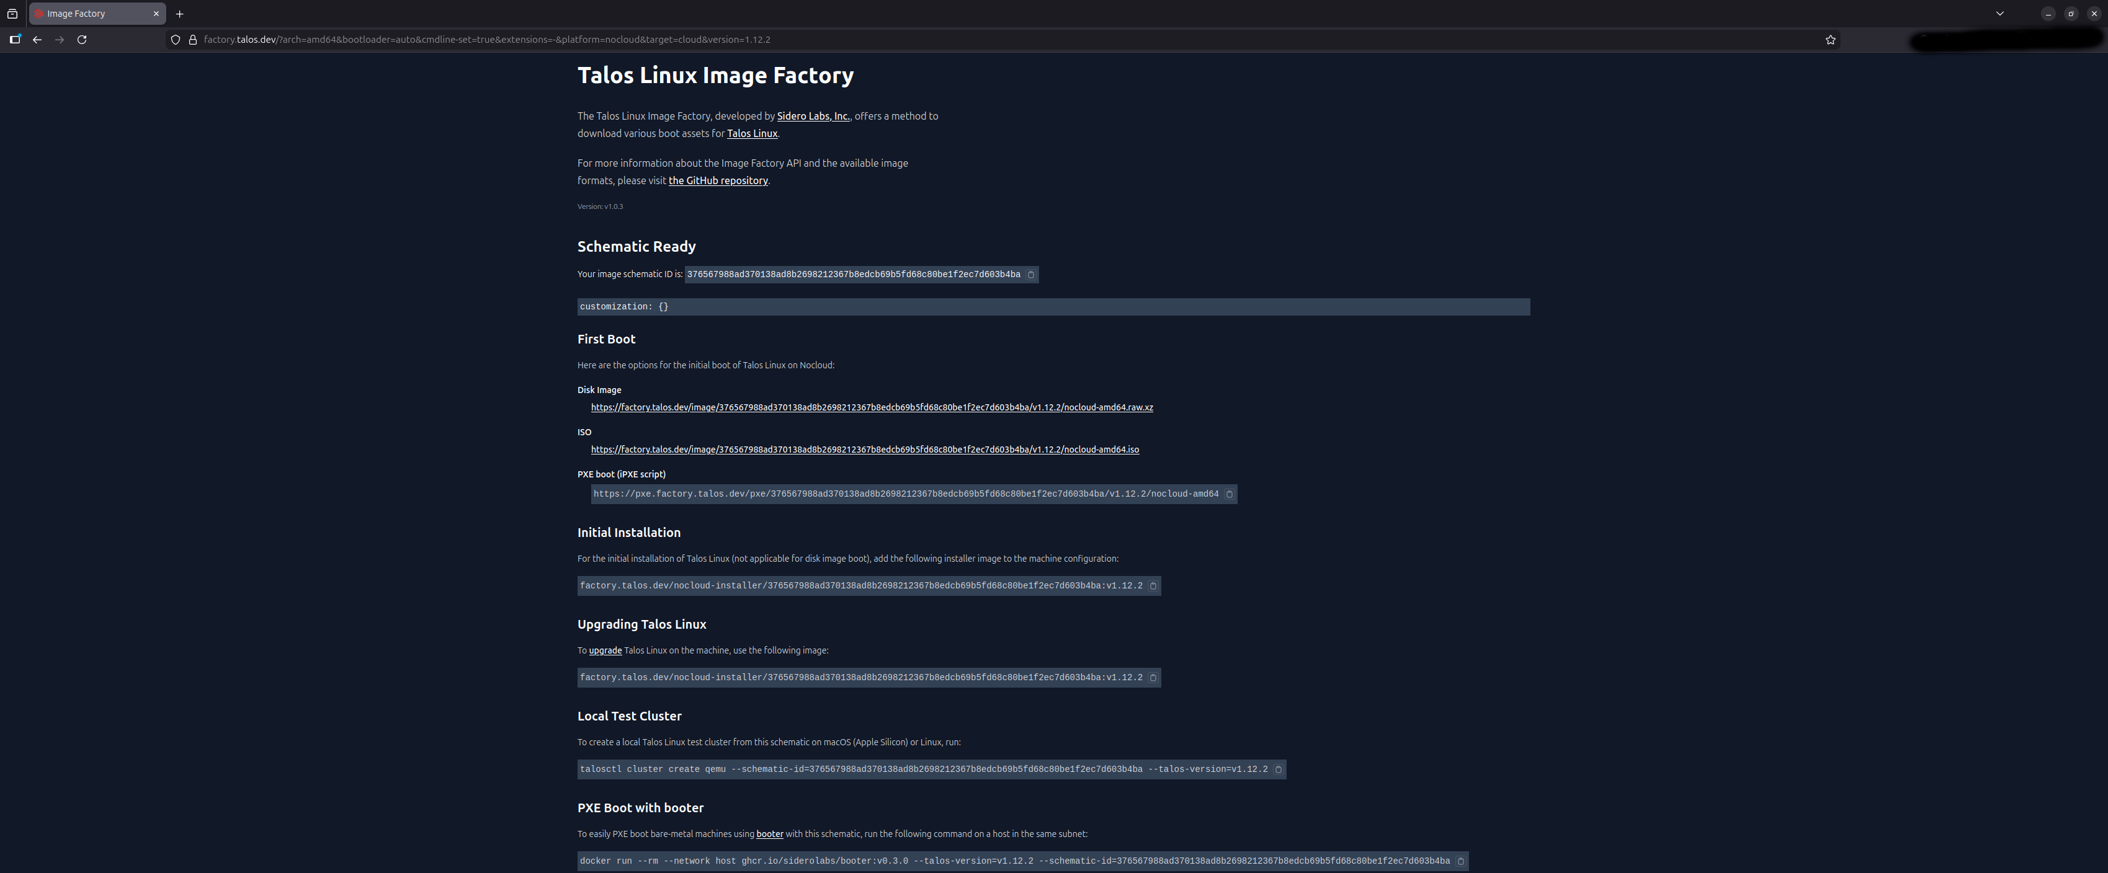Screen dimensions: 2108x873
Task: Go back to the previous page
Action: click(x=37, y=39)
